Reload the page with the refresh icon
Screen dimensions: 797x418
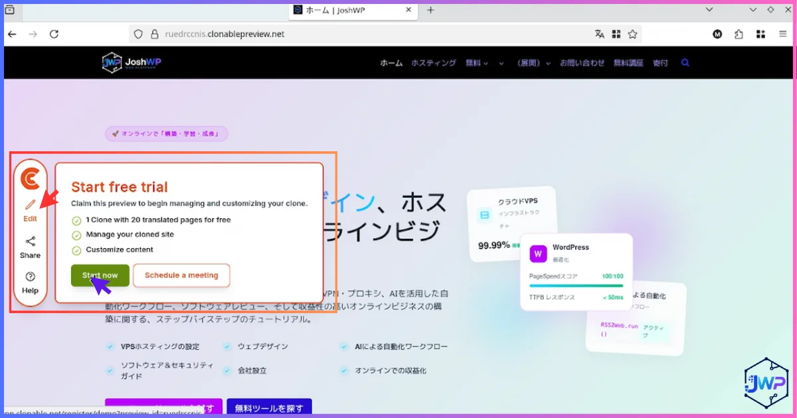click(x=54, y=34)
